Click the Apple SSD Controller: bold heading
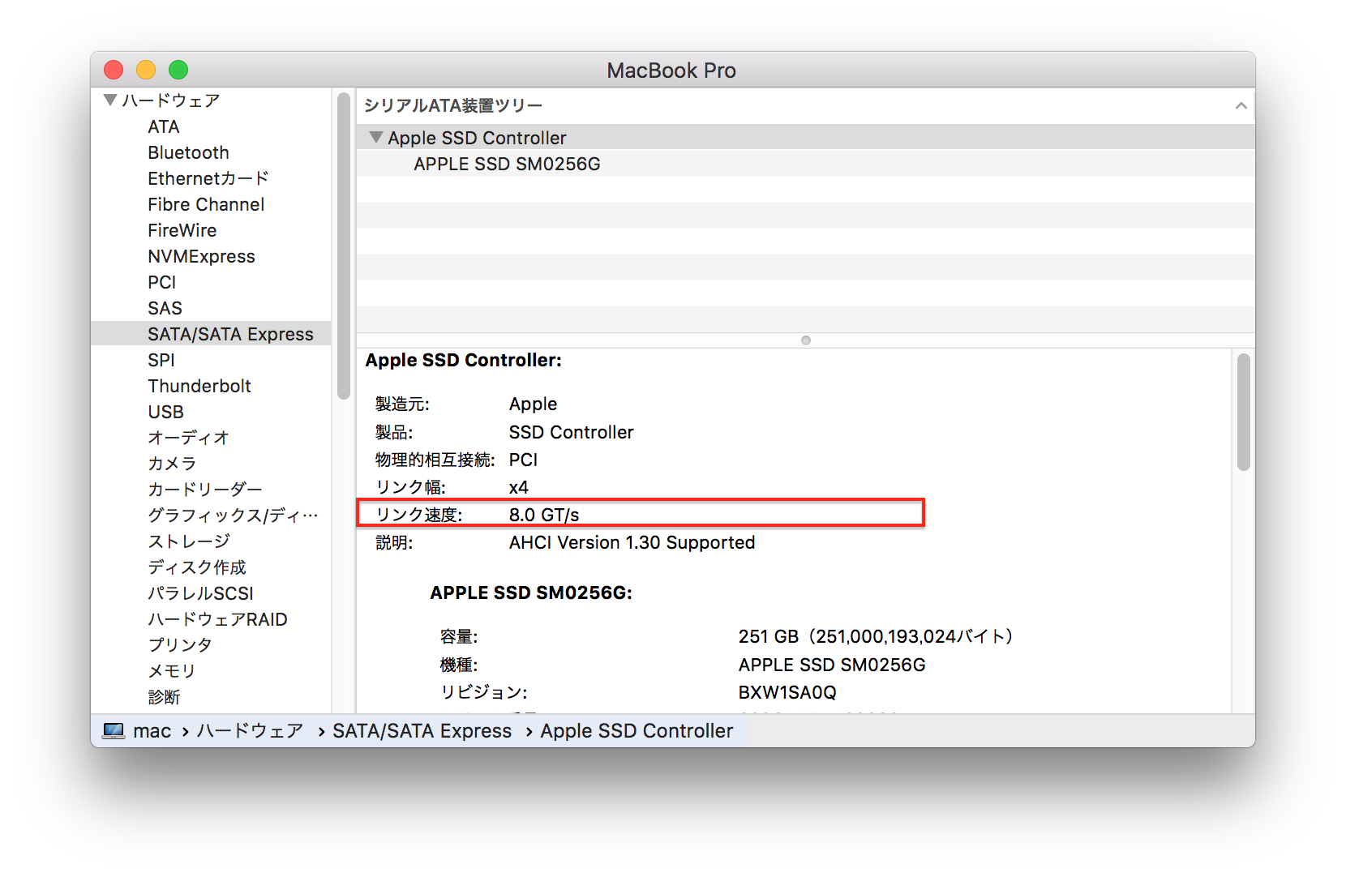Viewport: 1346px width, 877px height. (x=463, y=360)
